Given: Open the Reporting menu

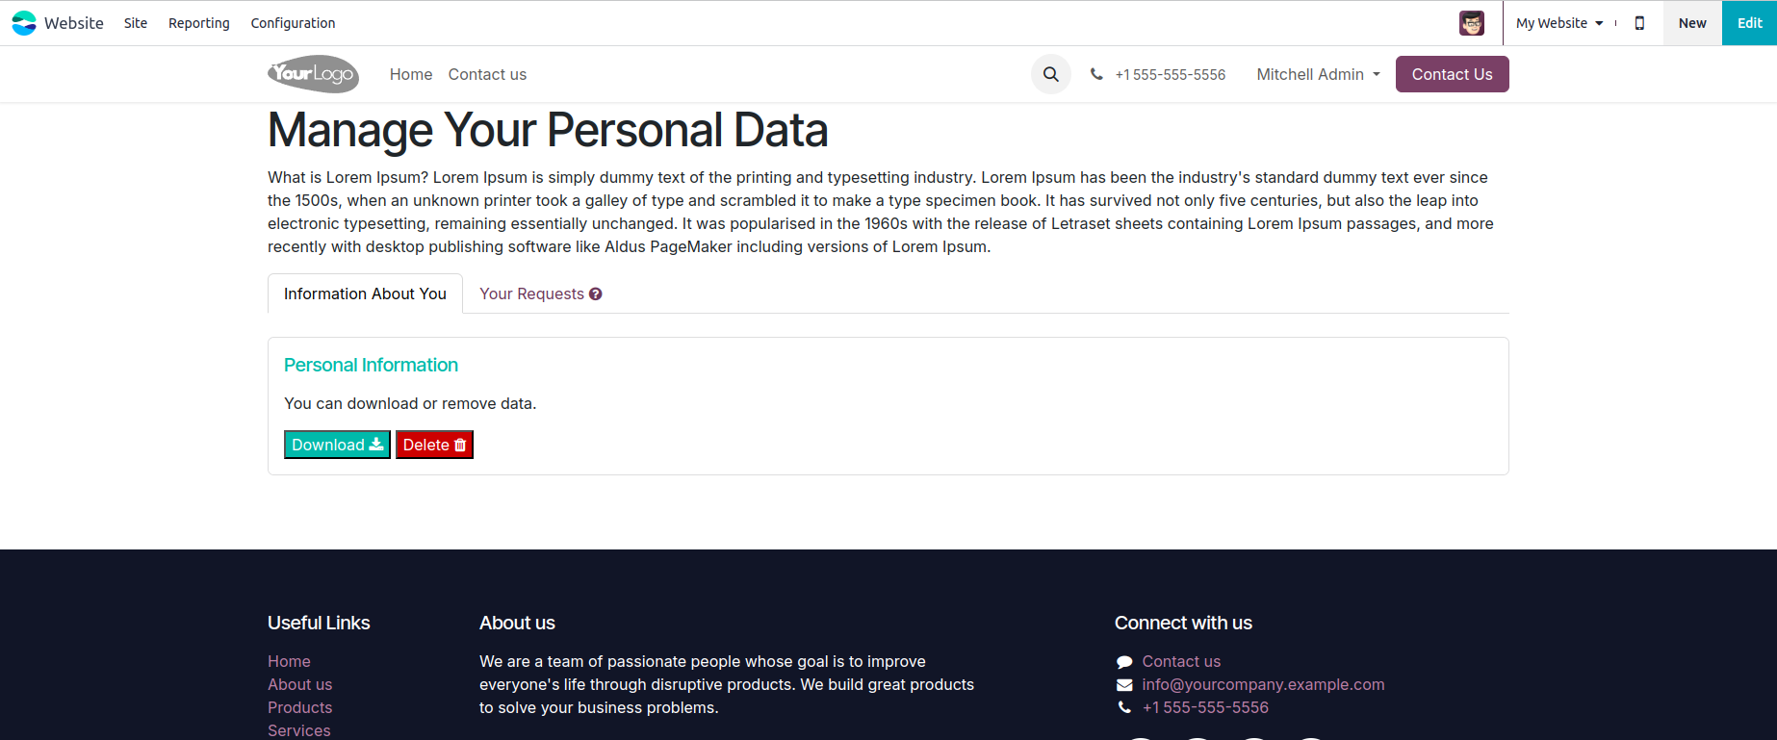Looking at the screenshot, I should (198, 23).
